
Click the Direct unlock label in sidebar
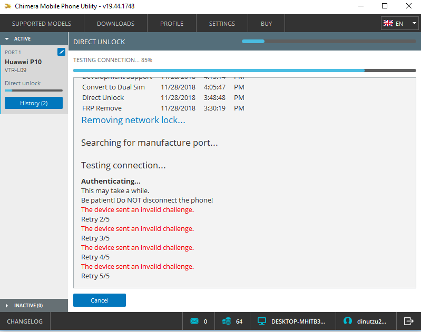point(23,83)
